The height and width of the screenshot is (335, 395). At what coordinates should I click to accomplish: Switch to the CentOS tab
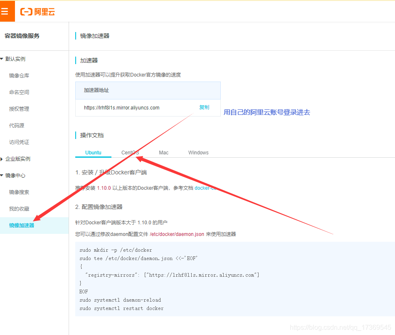coord(130,152)
